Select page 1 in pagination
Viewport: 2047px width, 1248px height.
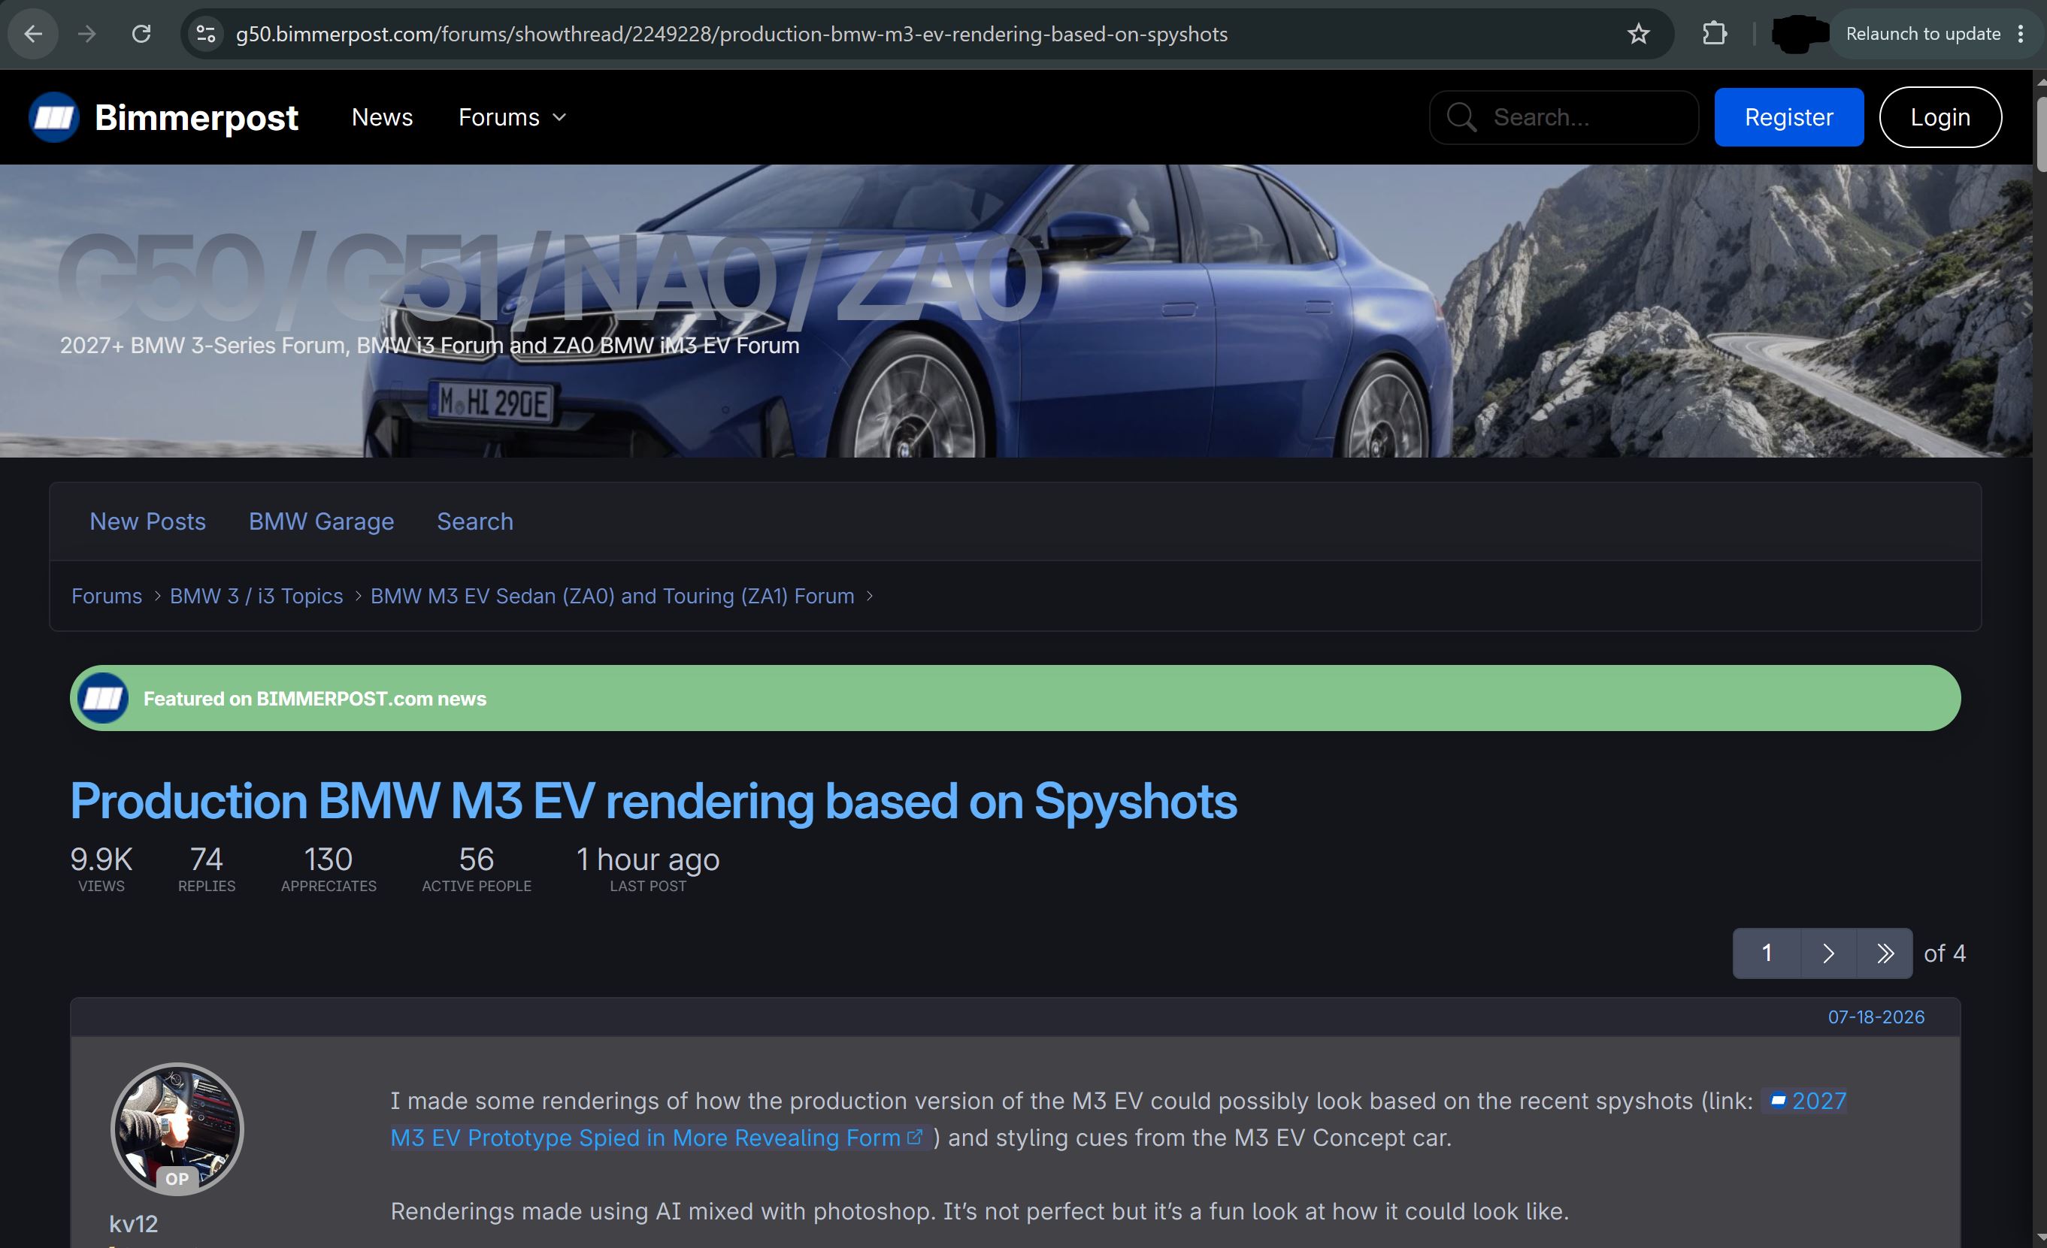coord(1766,953)
